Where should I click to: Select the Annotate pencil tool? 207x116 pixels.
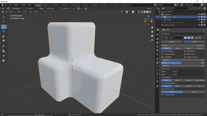click(4, 46)
